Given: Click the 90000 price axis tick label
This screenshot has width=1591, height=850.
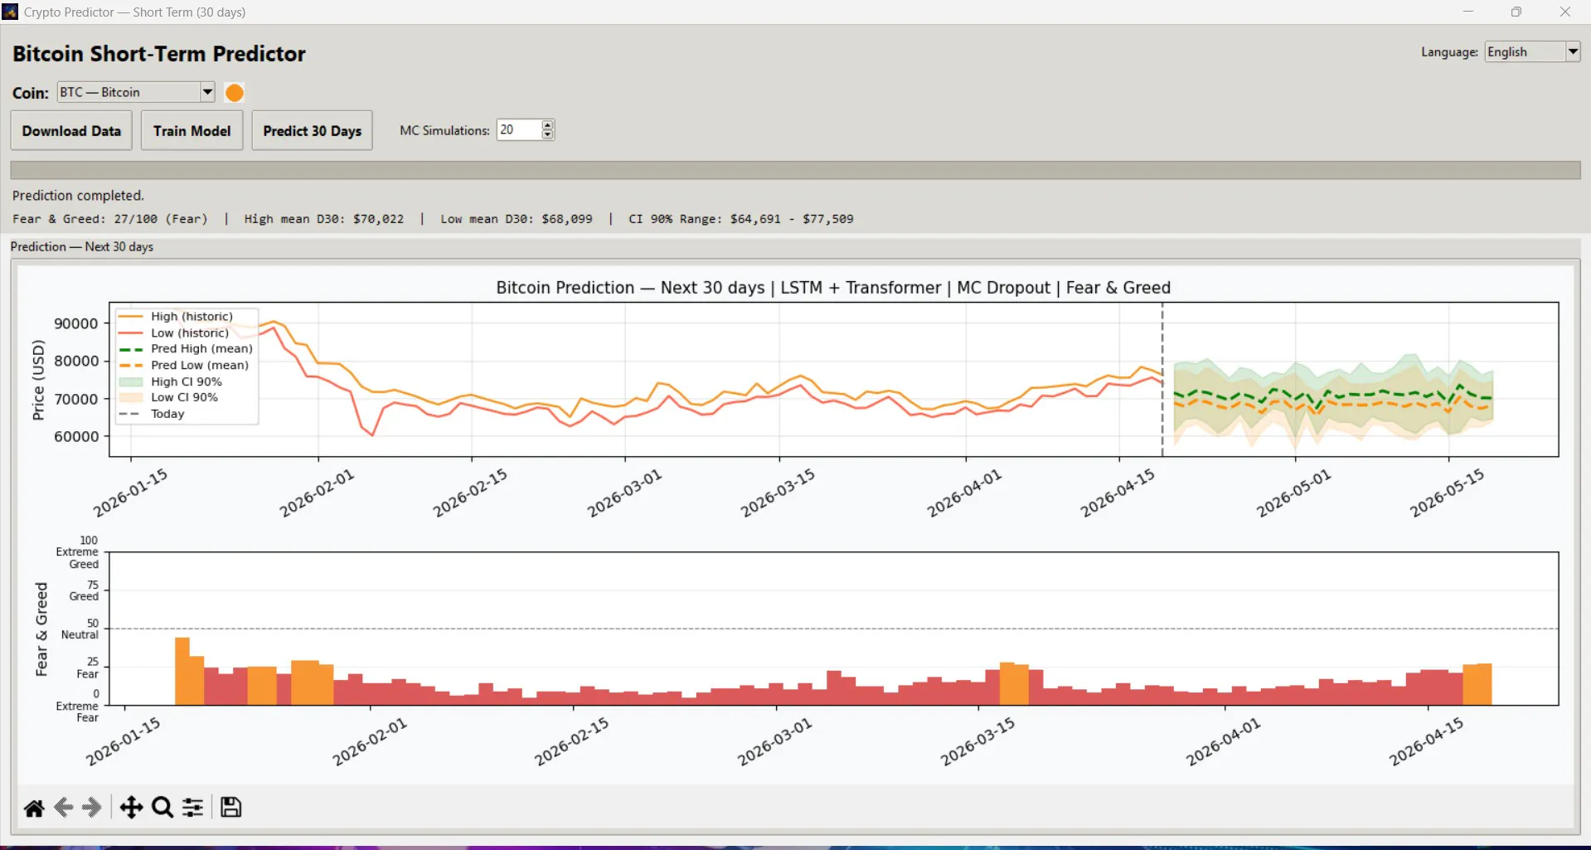Looking at the screenshot, I should (76, 323).
